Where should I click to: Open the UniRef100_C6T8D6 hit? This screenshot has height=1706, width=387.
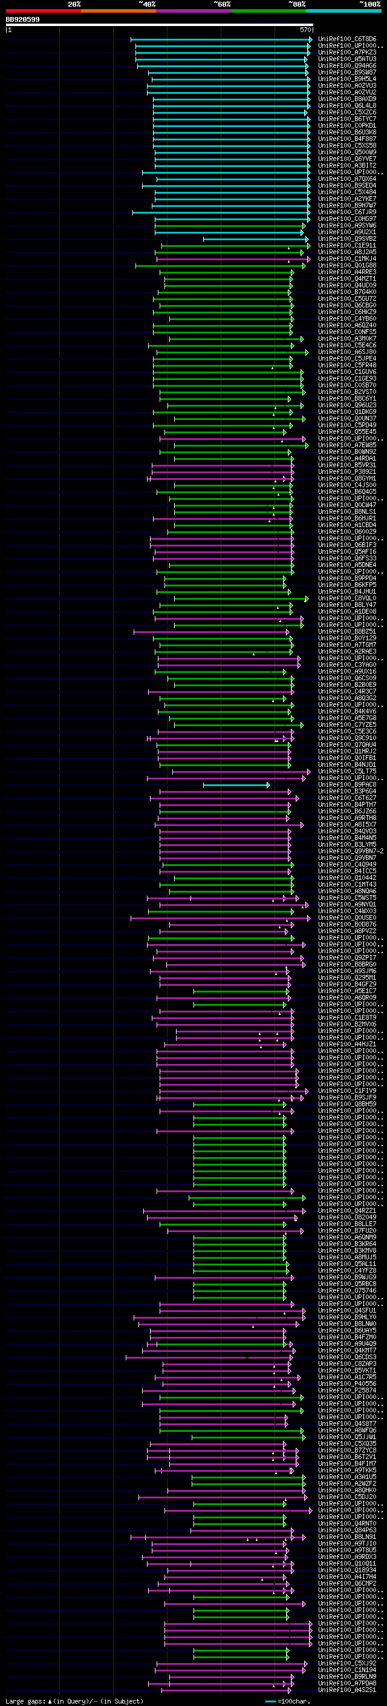346,40
